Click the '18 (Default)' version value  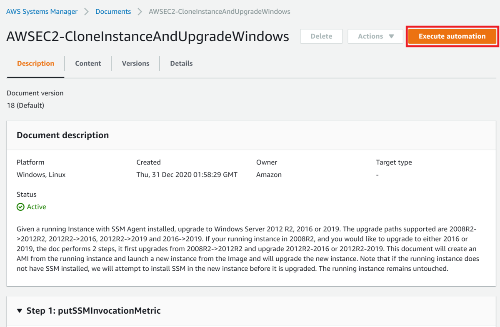(25, 105)
